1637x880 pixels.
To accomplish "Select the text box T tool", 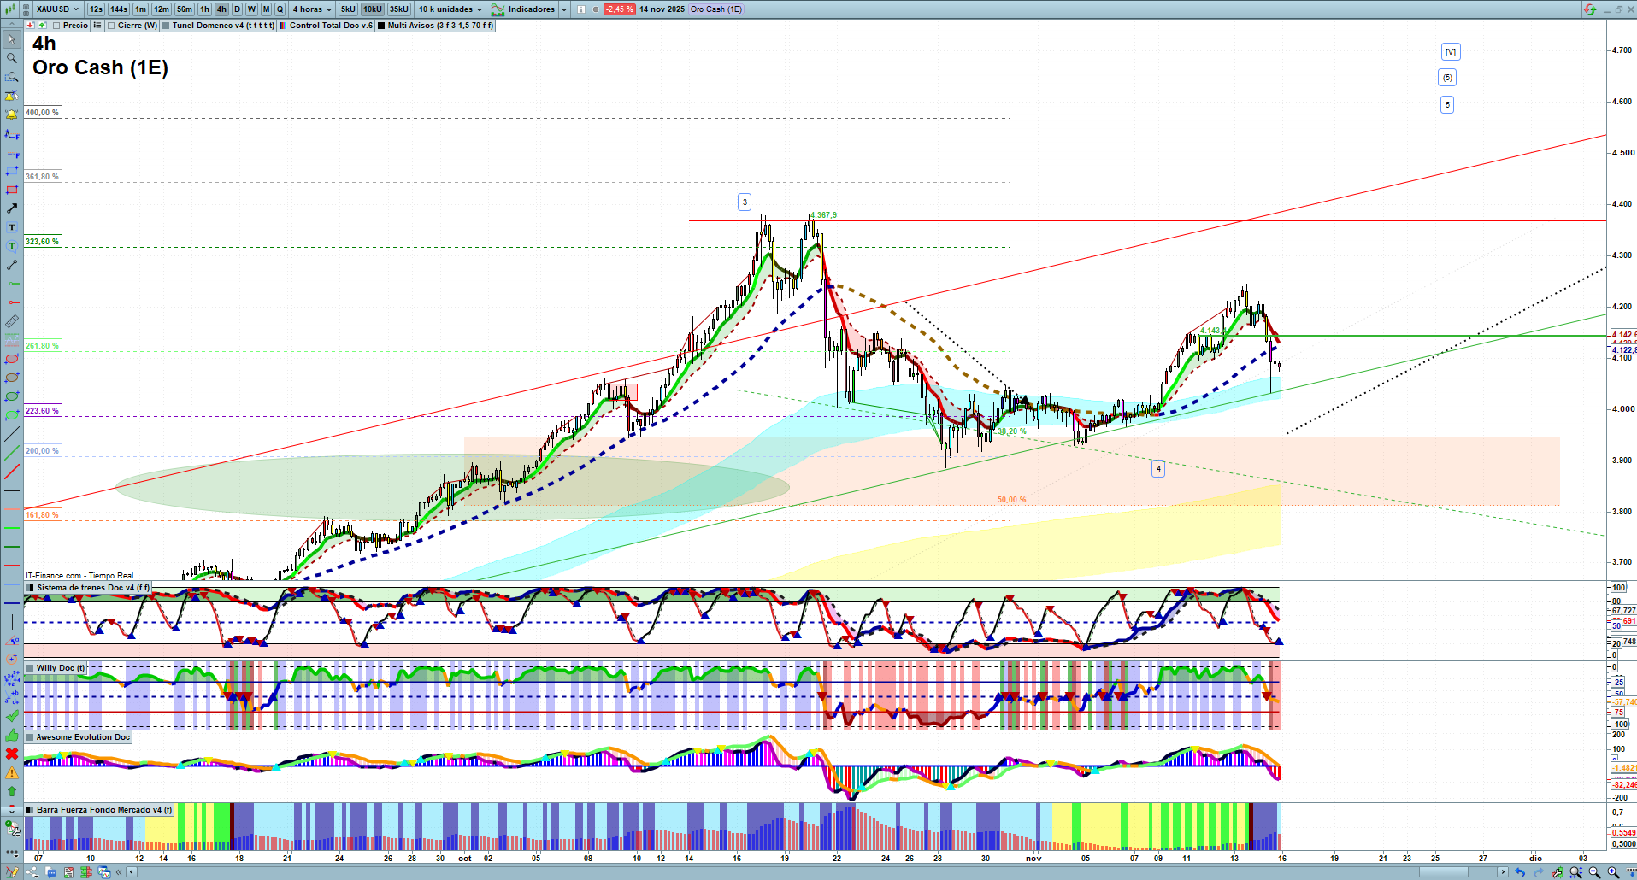I will (x=12, y=227).
